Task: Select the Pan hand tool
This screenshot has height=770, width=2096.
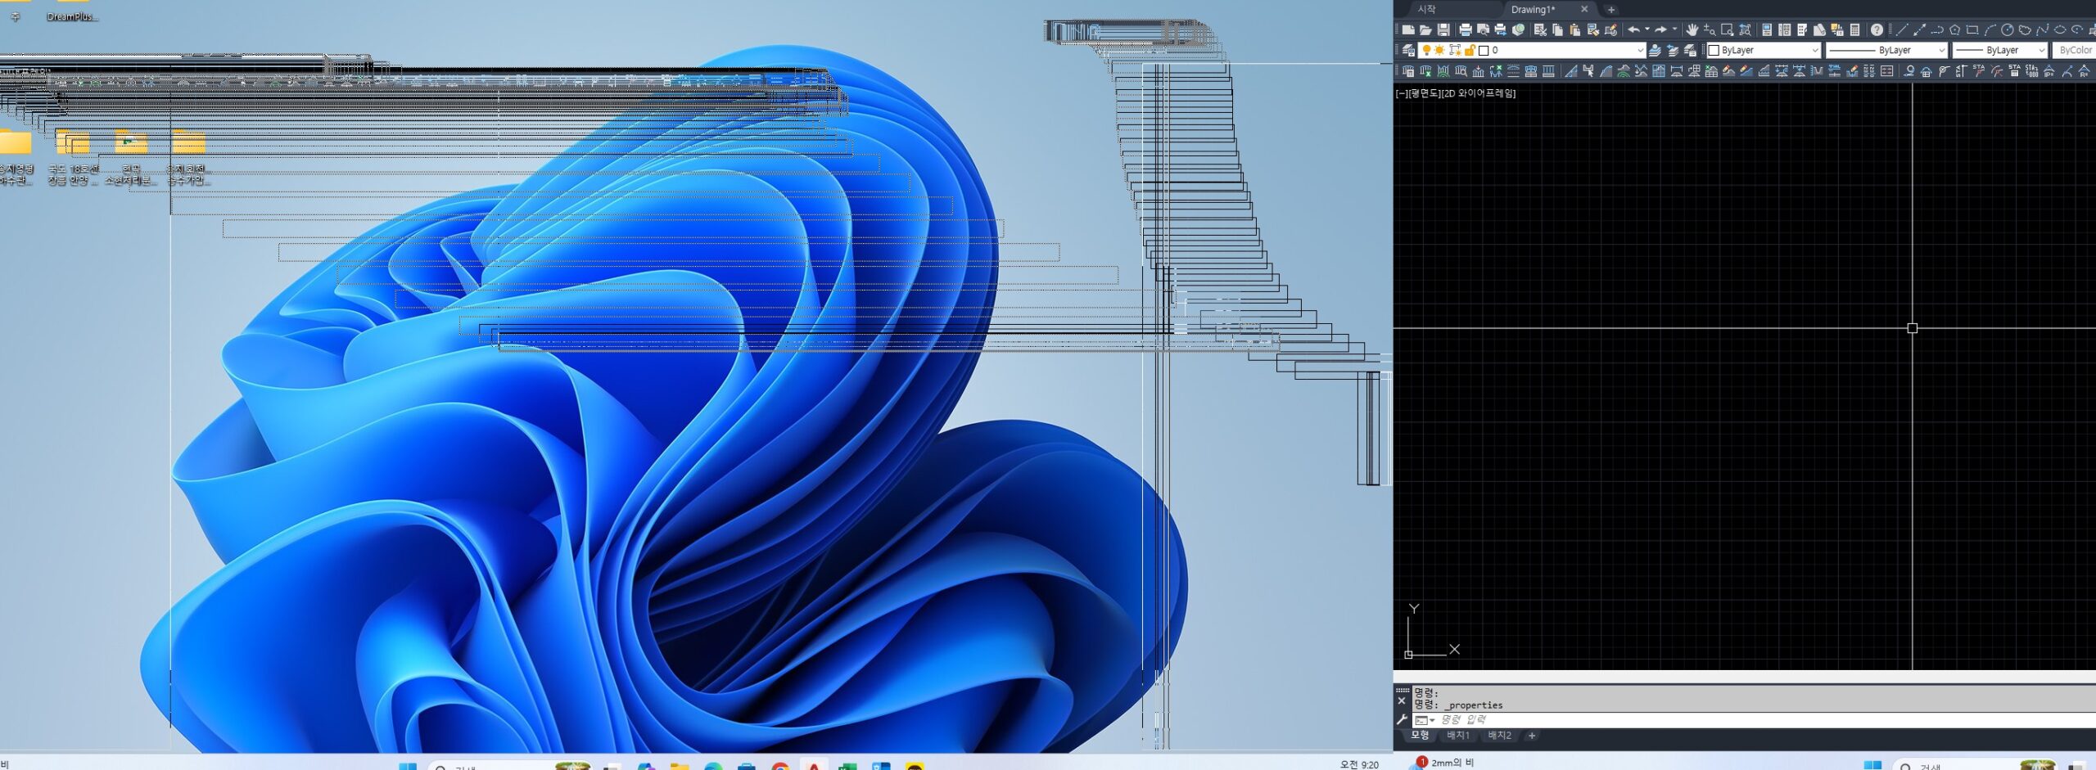Action: (x=1692, y=30)
